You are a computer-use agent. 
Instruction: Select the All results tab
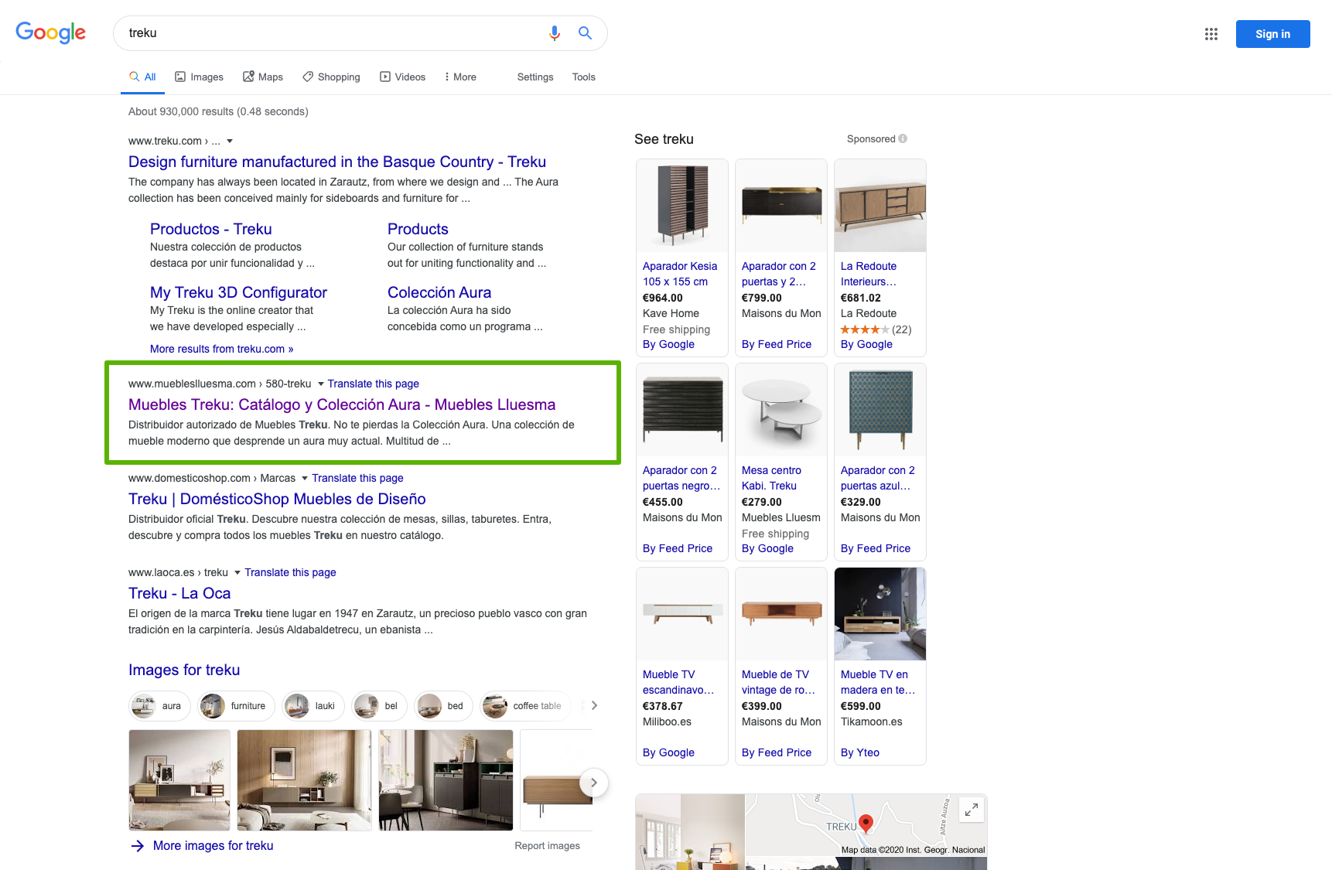click(x=142, y=77)
